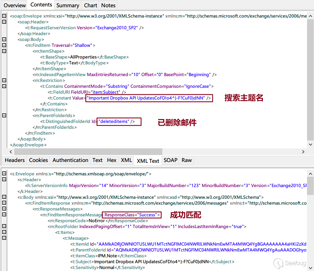Click the NoError response code text

point(97,221)
